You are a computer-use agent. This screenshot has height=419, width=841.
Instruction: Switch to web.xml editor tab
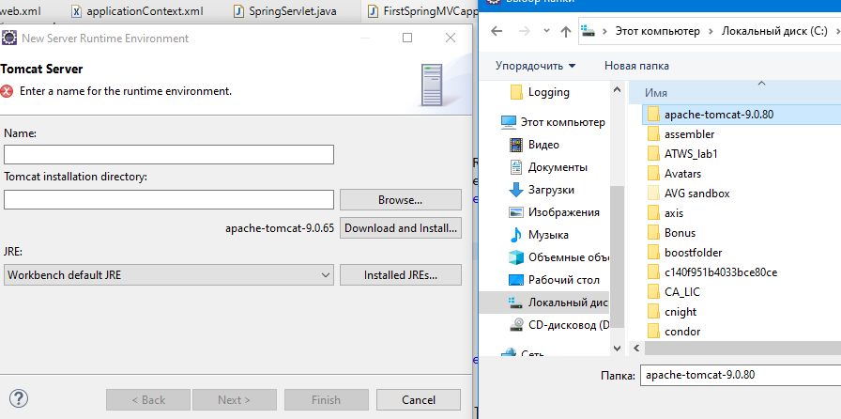coord(21,11)
